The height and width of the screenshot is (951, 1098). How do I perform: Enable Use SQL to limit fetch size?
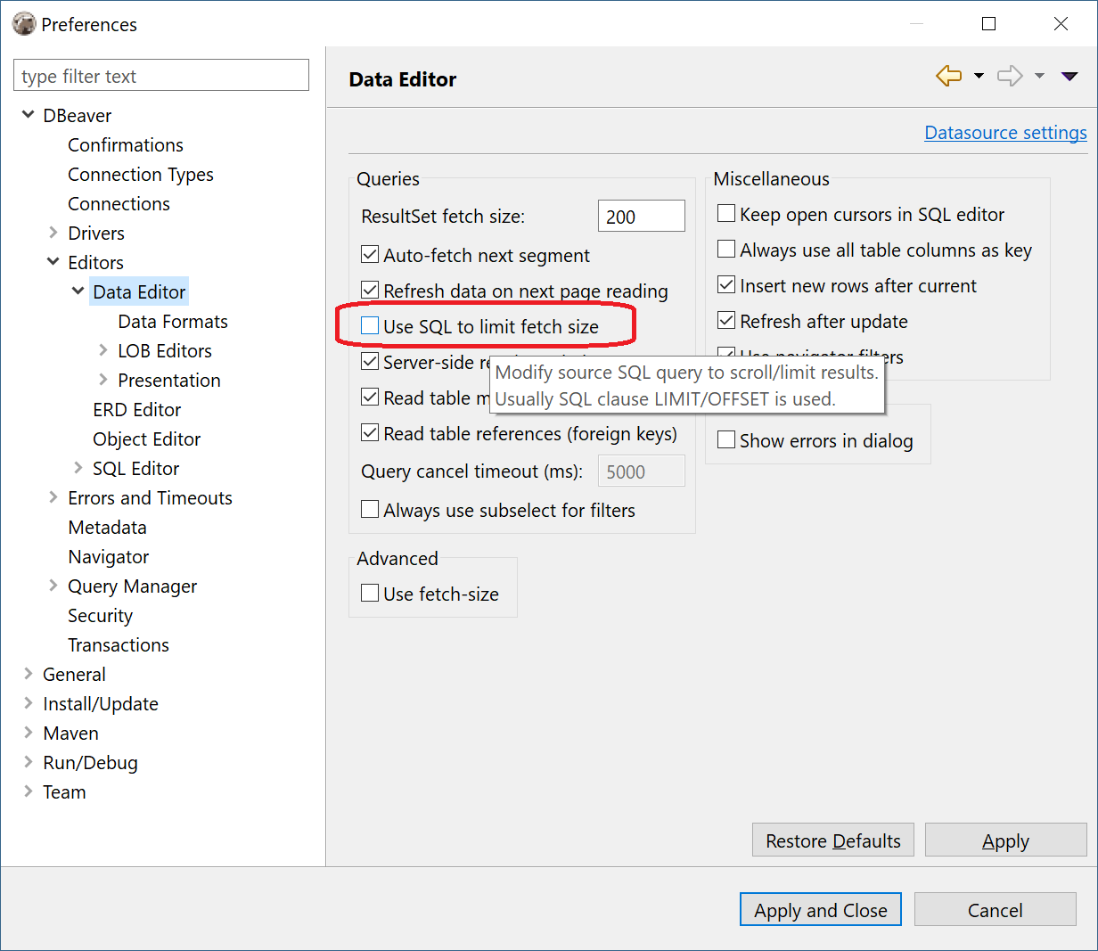(370, 324)
